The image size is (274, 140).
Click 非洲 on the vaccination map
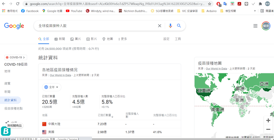[239, 100]
